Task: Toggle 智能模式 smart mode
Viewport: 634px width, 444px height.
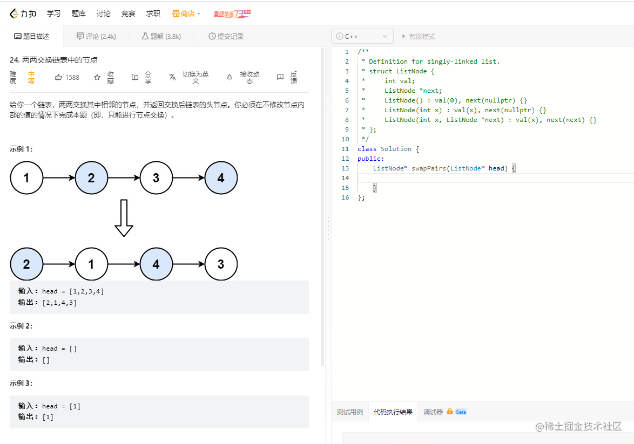Action: 419,36
